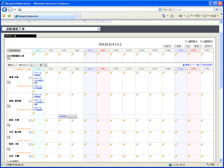Add entry on 5(水) in ○○道路舗装工事 row

click(x=47, y=54)
